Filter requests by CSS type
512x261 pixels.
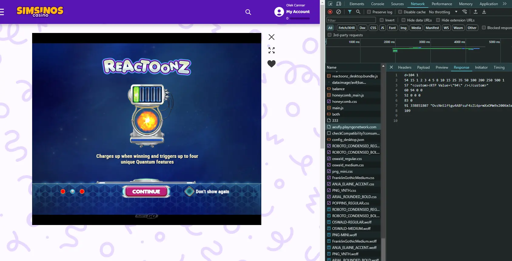[x=373, y=28]
